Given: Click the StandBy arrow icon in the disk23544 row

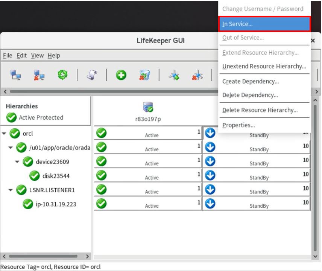Looking at the screenshot, I should coord(210,175).
